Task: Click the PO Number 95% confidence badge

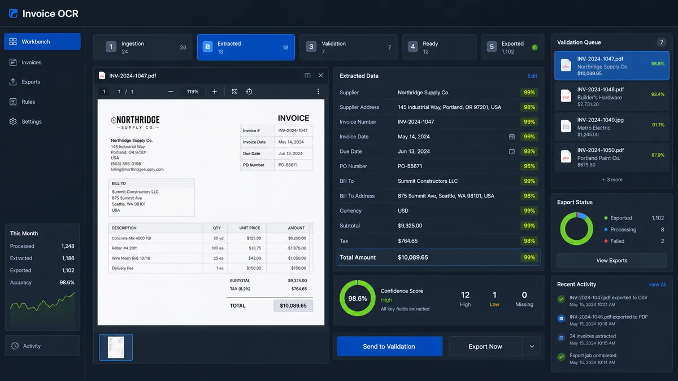Action: pyautogui.click(x=529, y=167)
